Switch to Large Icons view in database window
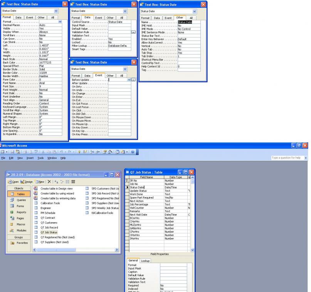Image resolution: width=311 pixels, height=292 pixels. pyautogui.click(x=56, y=182)
